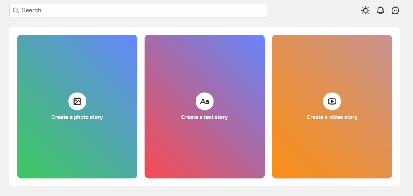Click the image icon for photo story
The image size is (413, 196).
pyautogui.click(x=77, y=101)
